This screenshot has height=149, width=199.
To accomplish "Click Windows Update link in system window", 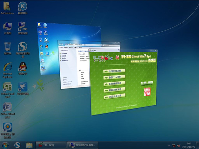I will pyautogui.click(x=67, y=82).
